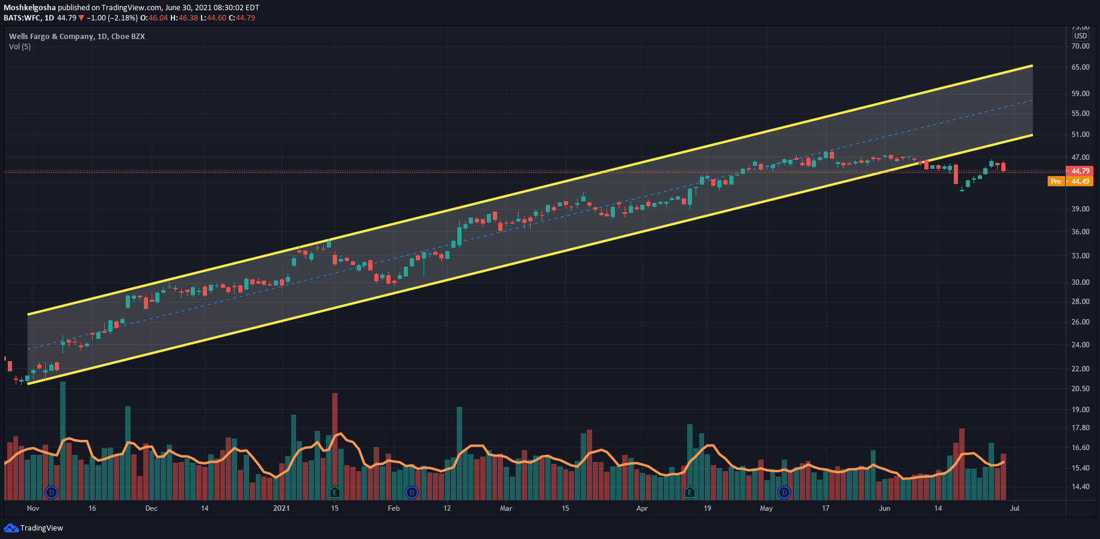The height and width of the screenshot is (539, 1100).
Task: Click the 20.50 price axis label
Action: (1081, 389)
